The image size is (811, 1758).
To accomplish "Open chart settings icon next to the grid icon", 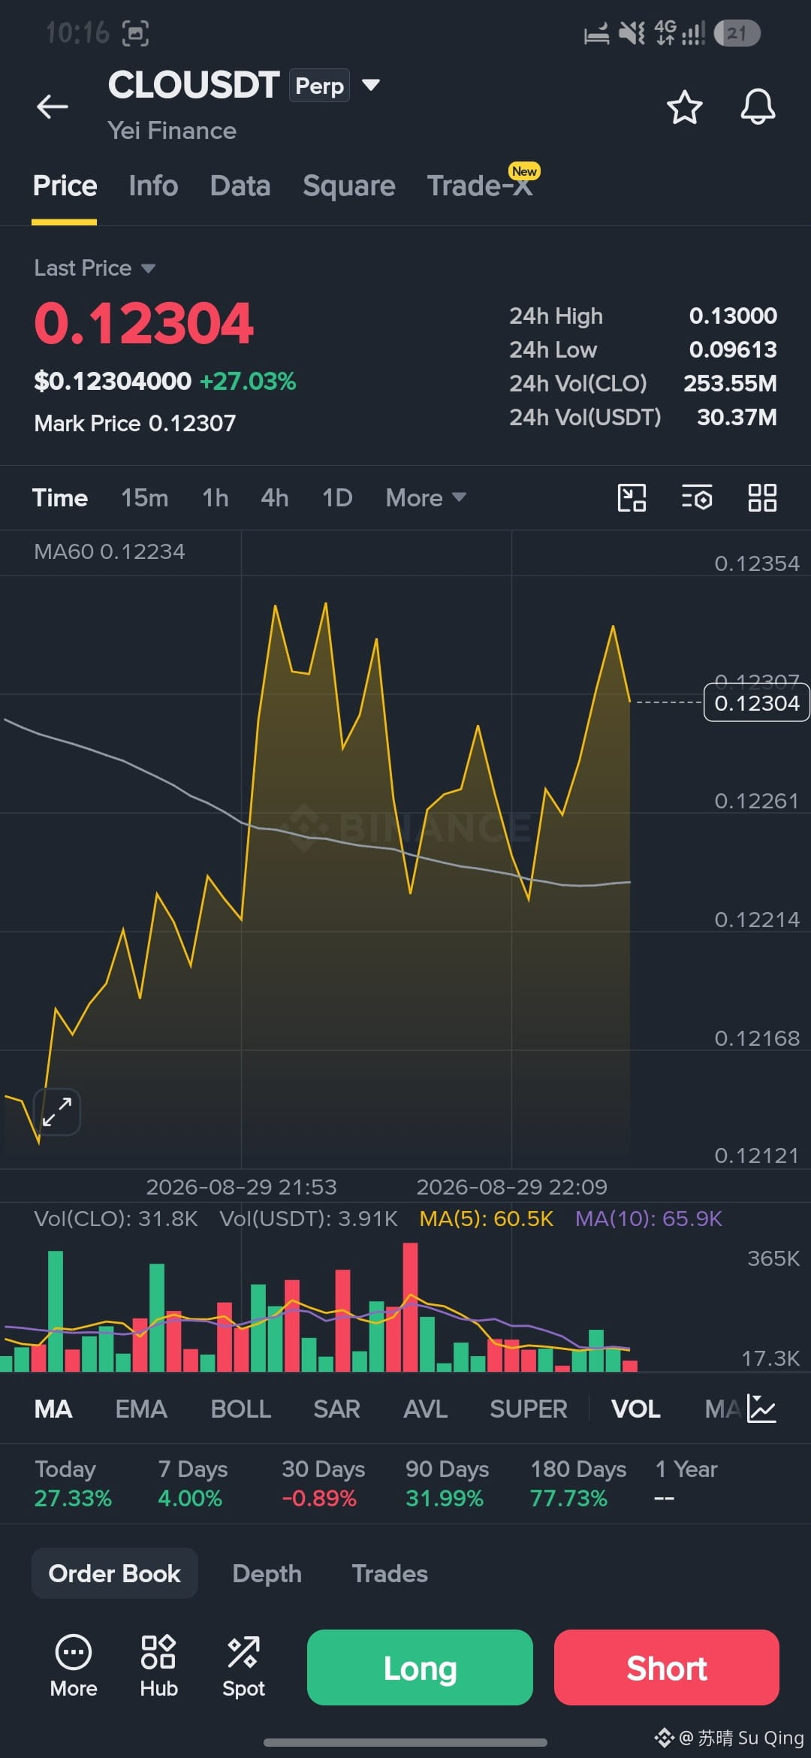I will tap(697, 498).
